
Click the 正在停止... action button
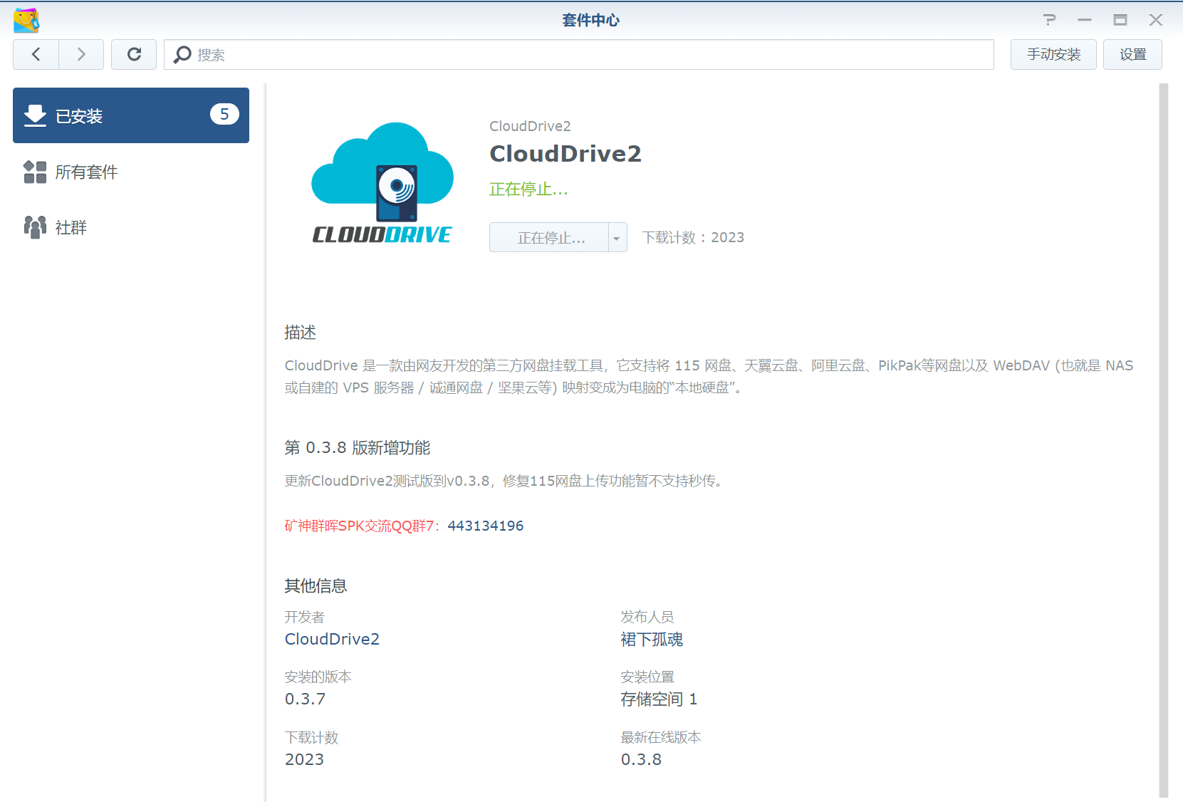(549, 237)
